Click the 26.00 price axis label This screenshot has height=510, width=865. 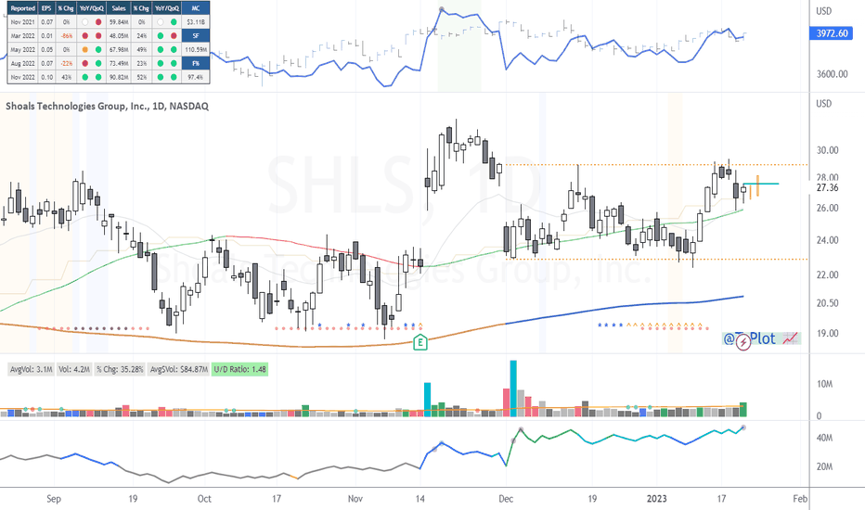(828, 208)
